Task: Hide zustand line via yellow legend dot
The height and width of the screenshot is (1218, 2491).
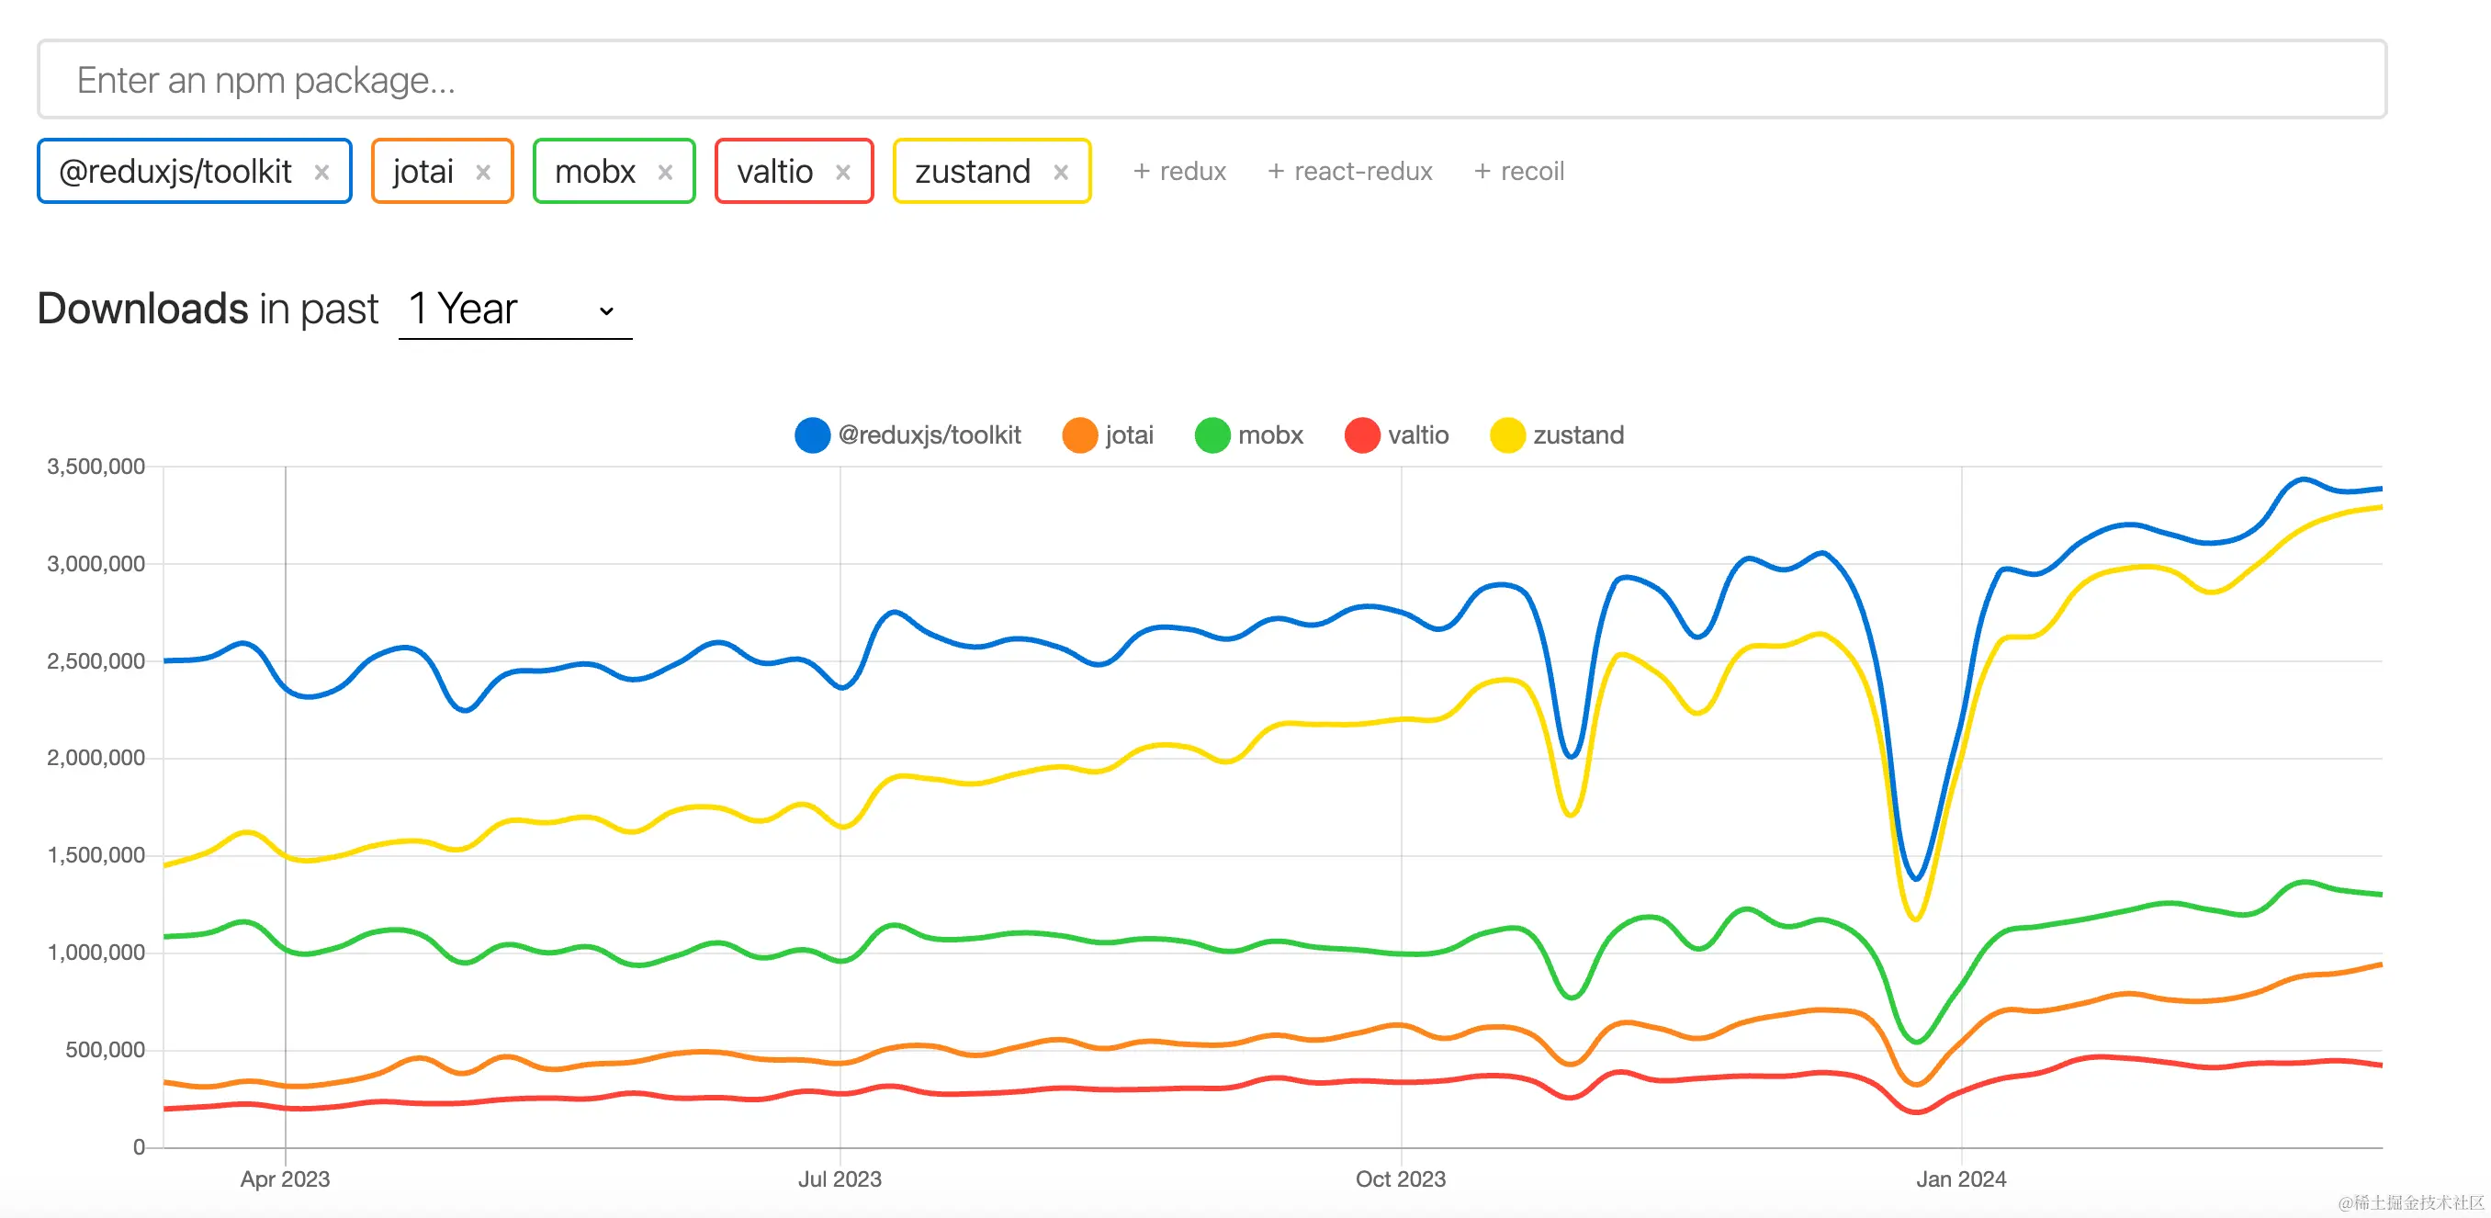Action: pos(1506,435)
